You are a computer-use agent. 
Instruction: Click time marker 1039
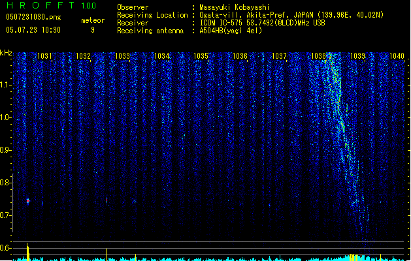358,56
